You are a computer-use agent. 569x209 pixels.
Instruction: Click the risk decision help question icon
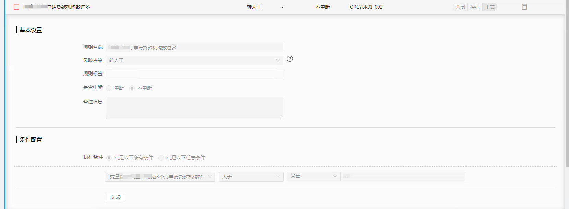coord(290,59)
